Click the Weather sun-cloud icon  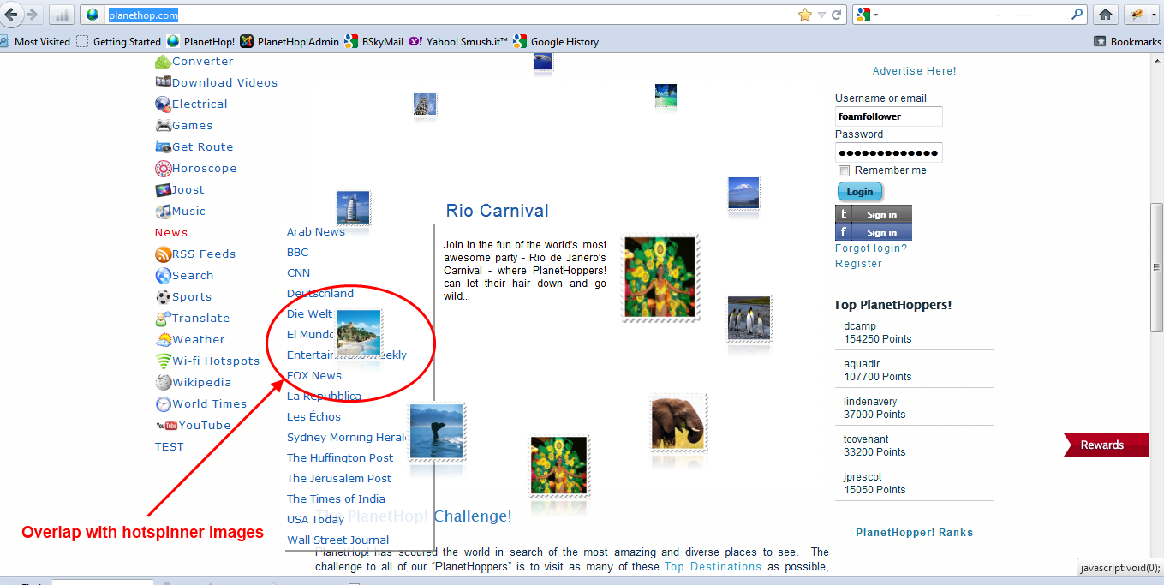pos(163,340)
